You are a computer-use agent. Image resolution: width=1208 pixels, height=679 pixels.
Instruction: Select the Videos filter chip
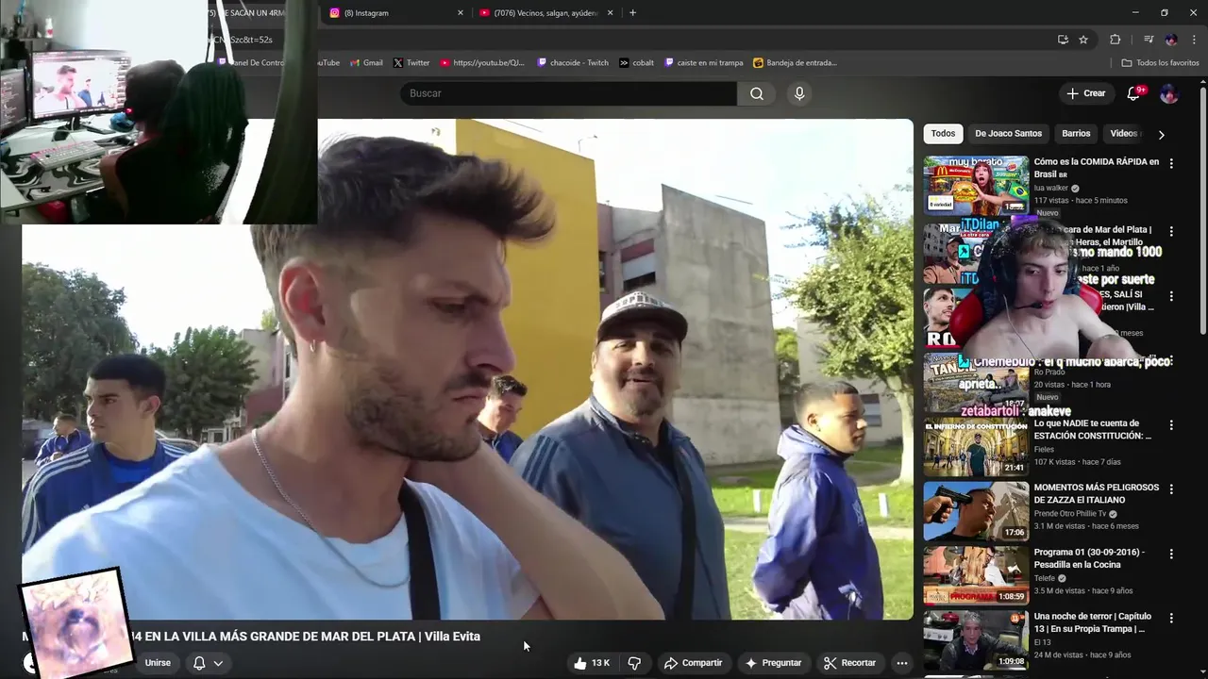tap(1124, 133)
